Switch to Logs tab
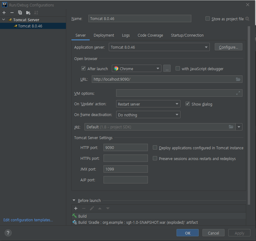 [126, 35]
